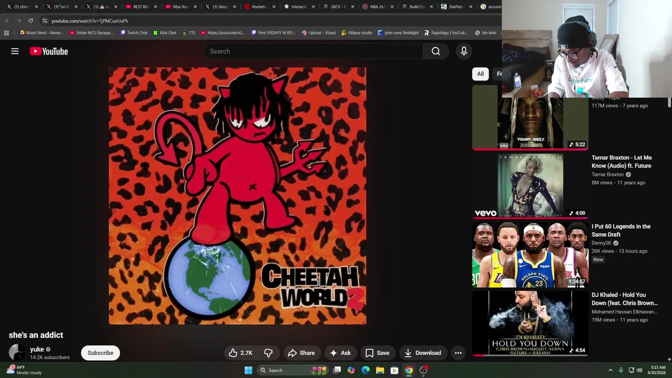Open the YouTube hamburger guide menu
This screenshot has width=672, height=378.
point(15,51)
